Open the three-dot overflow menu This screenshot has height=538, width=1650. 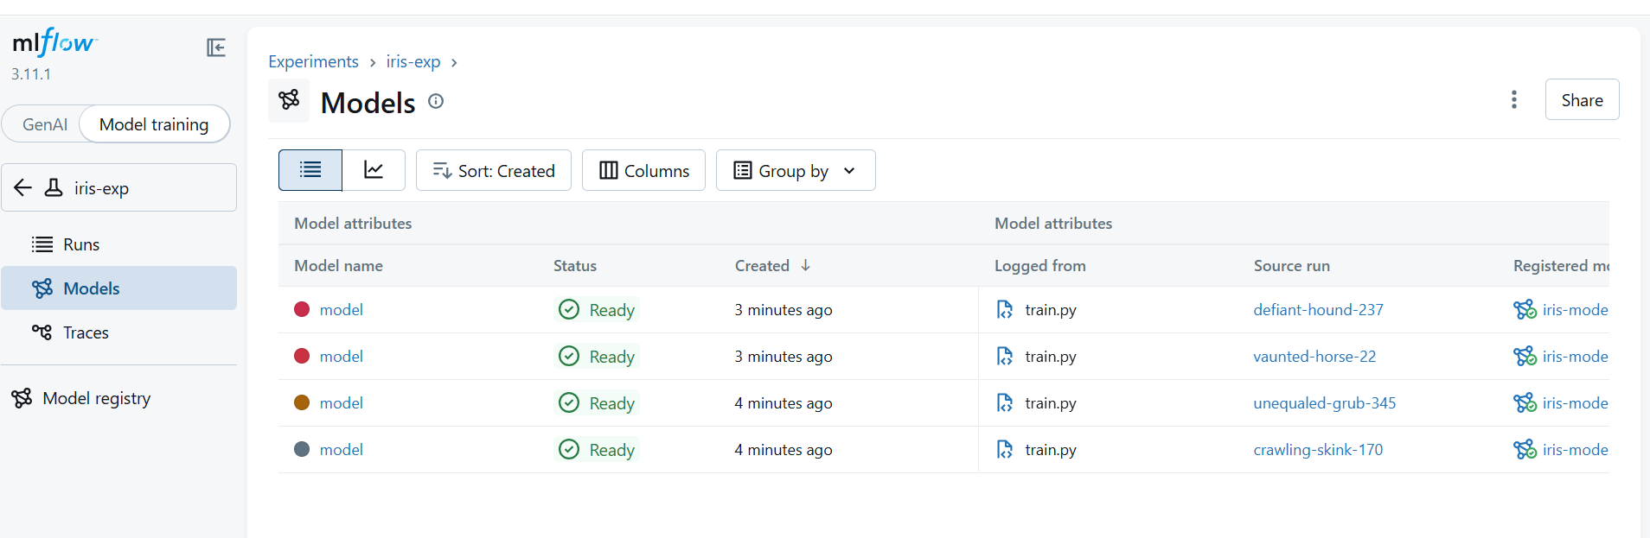pos(1513,99)
